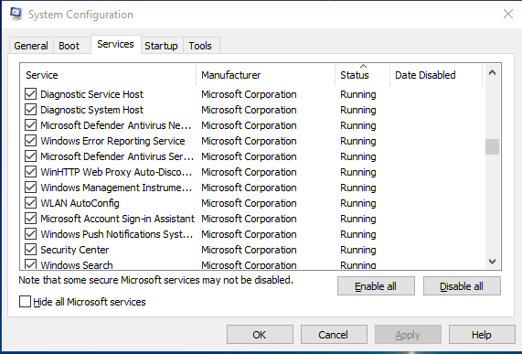Select the Security Center service name
522x354 pixels.
[x=75, y=250]
